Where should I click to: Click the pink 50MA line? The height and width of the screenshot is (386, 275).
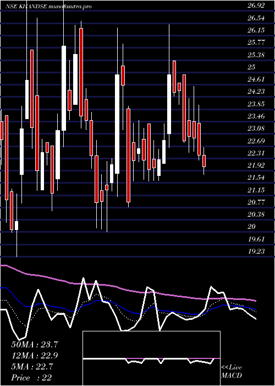click(x=128, y=289)
